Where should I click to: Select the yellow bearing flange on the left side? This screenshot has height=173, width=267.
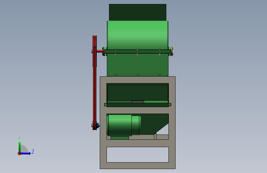(103, 51)
